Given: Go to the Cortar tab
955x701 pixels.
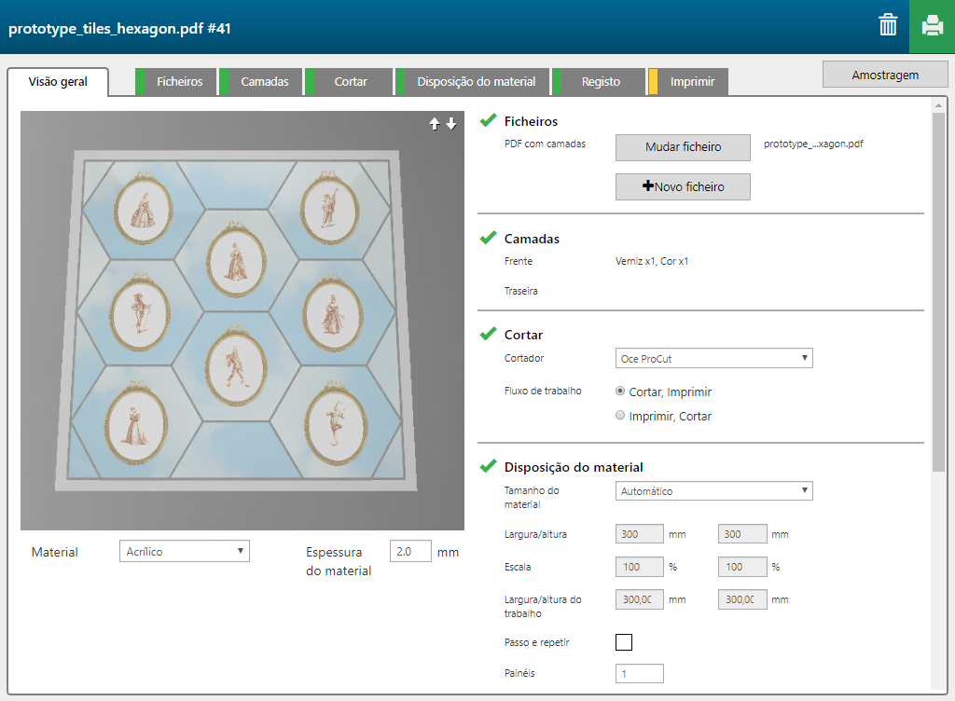Looking at the screenshot, I should (x=349, y=81).
